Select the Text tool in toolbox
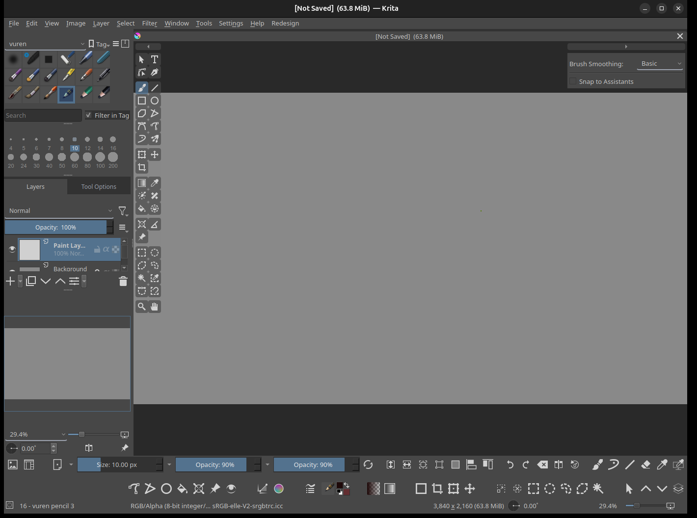Image resolution: width=697 pixels, height=518 pixels. (x=155, y=59)
